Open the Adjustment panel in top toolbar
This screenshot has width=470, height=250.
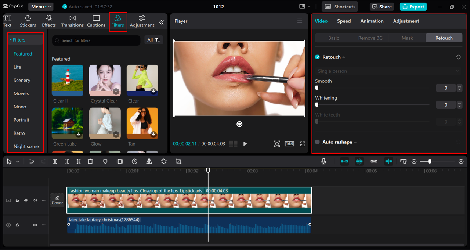tap(142, 21)
